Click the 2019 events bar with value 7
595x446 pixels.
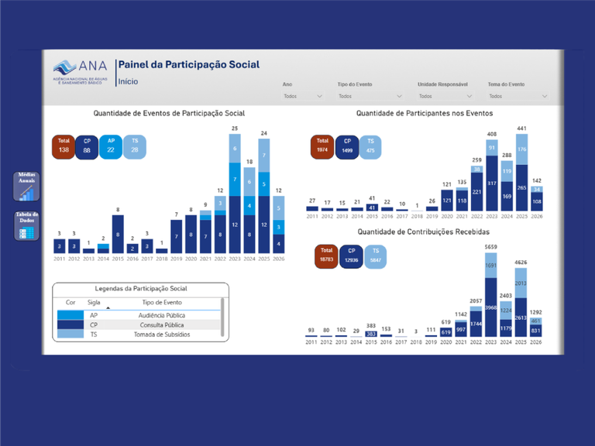pos(176,237)
